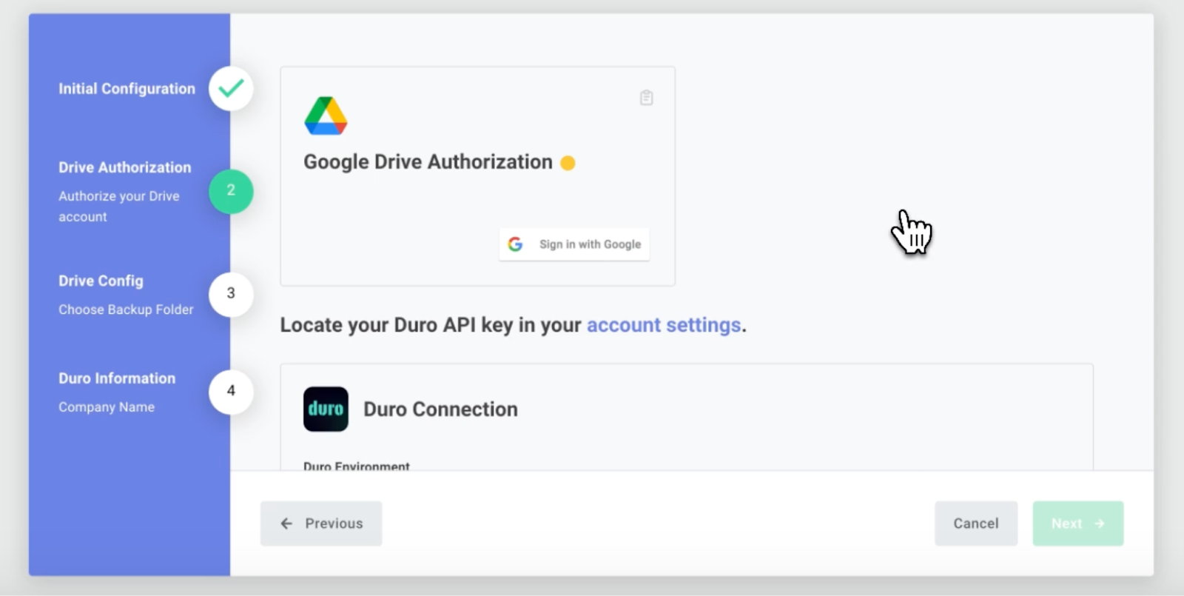Click the 'Duro Connection' heading
Screen dimensions: 1184x596
[440, 409]
